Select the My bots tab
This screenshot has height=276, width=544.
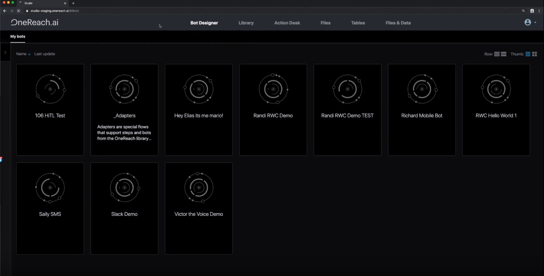click(18, 37)
